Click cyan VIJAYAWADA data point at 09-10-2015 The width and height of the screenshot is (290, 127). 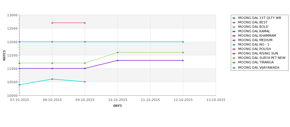click(x=85, y=82)
